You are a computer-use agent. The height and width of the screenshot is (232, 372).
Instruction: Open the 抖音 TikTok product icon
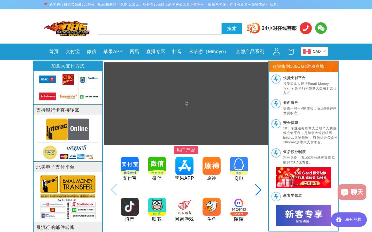[x=130, y=207]
